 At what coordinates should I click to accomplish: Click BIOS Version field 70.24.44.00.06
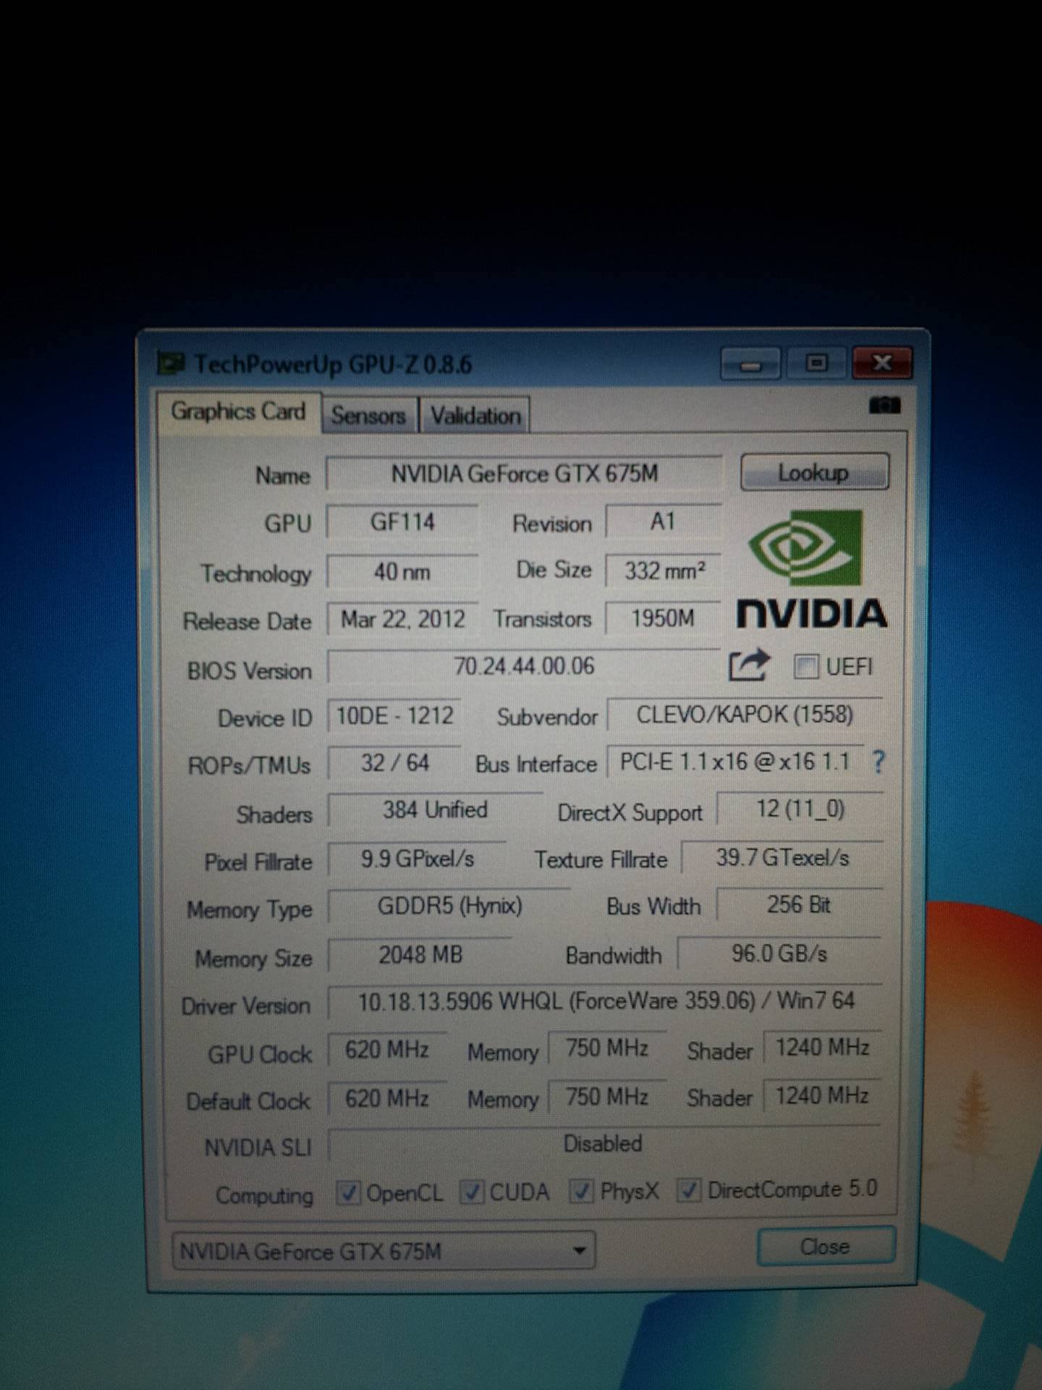pyautogui.click(x=524, y=666)
